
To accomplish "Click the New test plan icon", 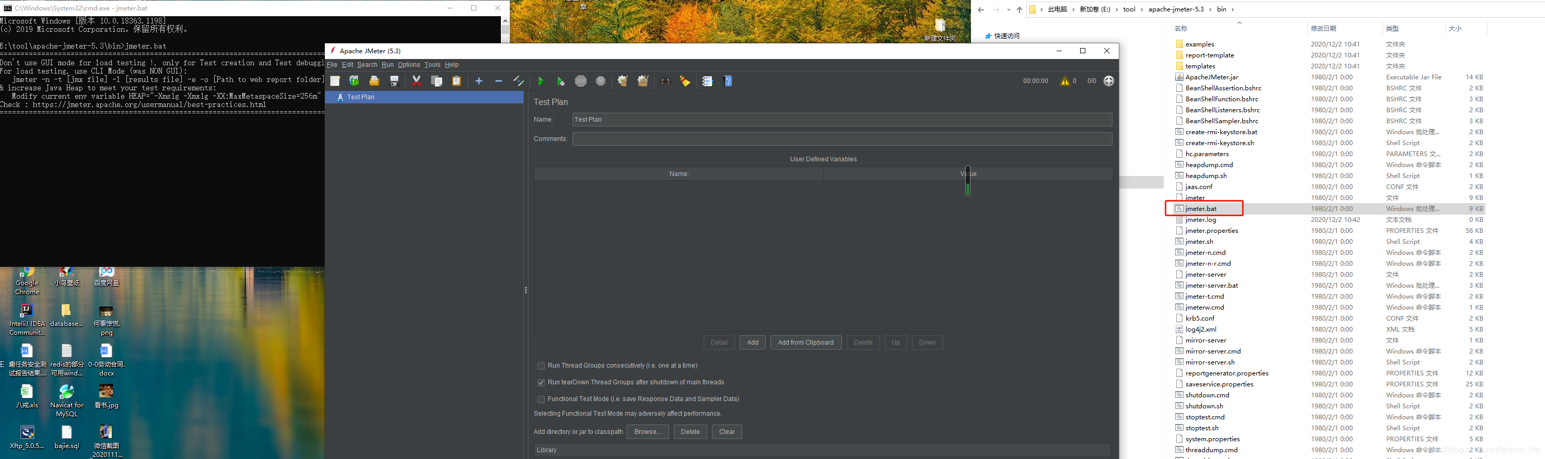I will click(335, 81).
